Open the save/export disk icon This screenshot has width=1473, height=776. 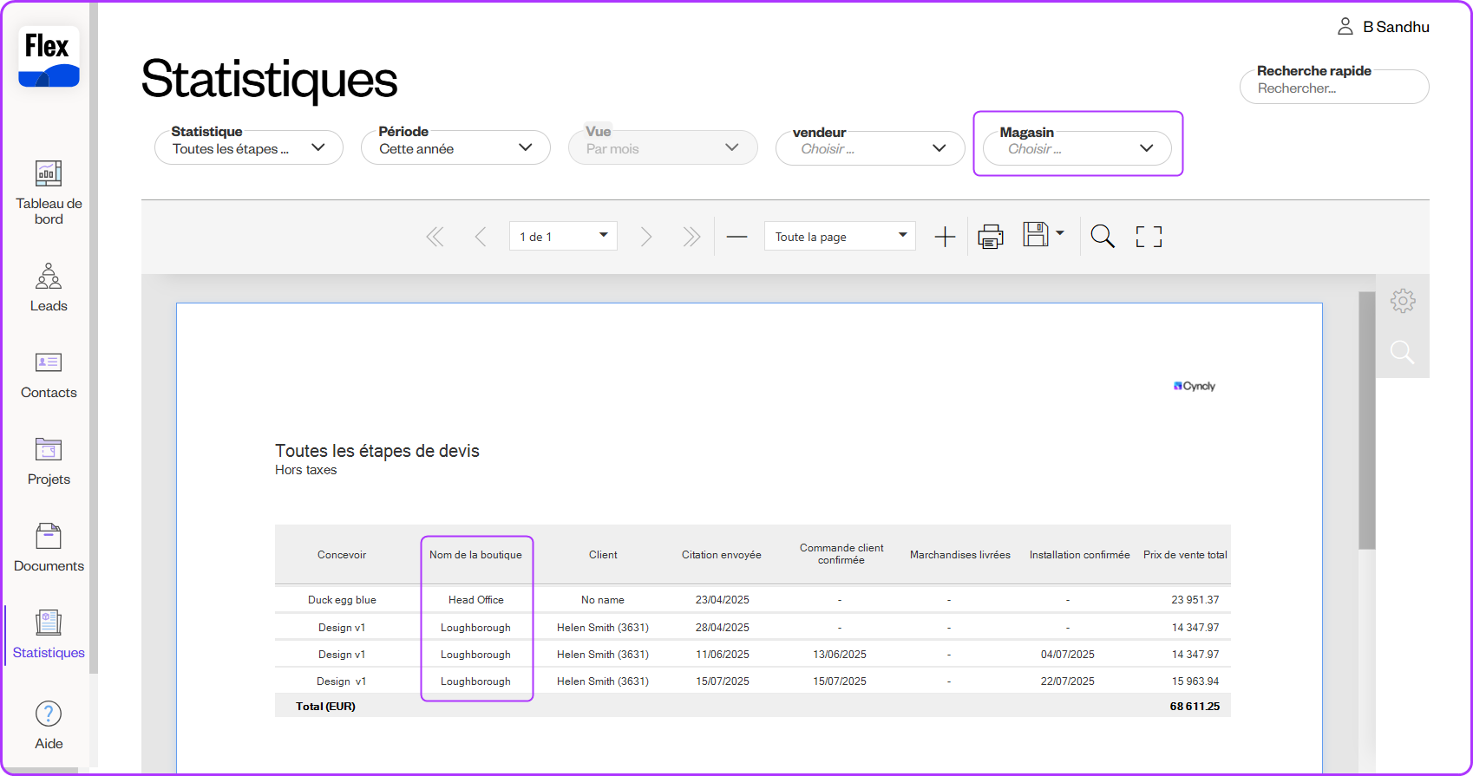[x=1036, y=235]
